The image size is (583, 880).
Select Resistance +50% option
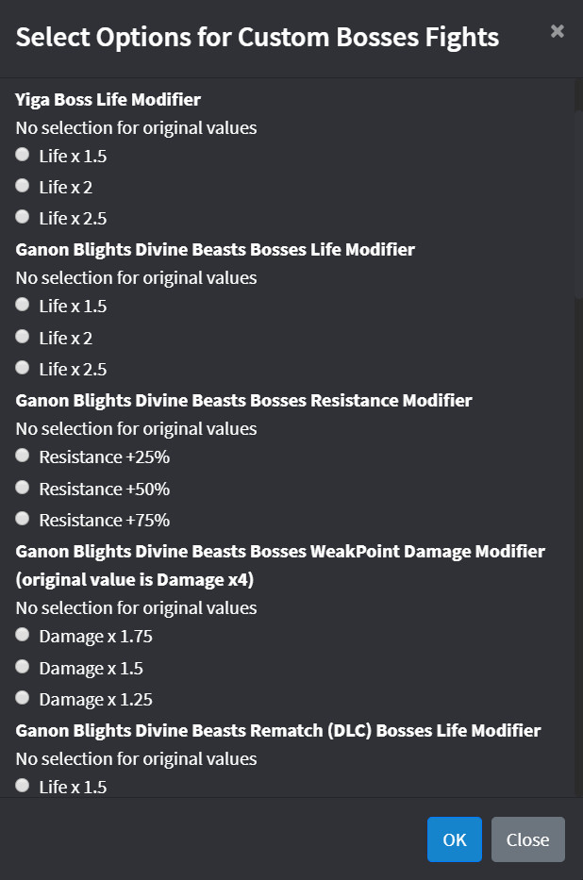click(x=22, y=487)
